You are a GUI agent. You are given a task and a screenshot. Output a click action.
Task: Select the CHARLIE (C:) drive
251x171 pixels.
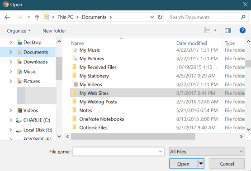37,120
